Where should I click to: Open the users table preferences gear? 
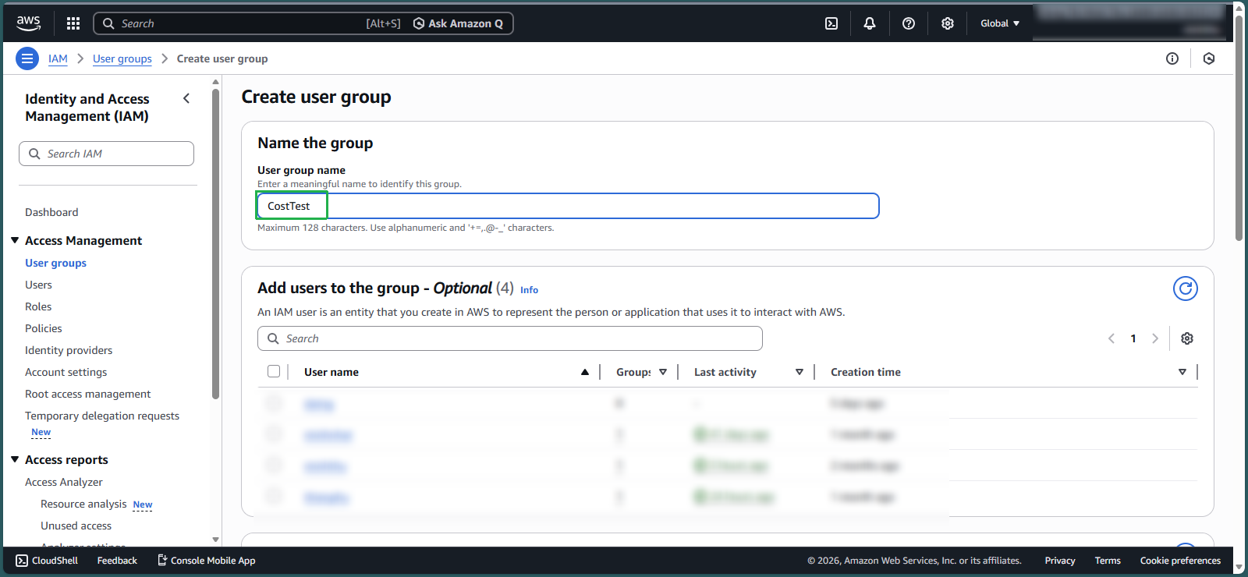1187,338
